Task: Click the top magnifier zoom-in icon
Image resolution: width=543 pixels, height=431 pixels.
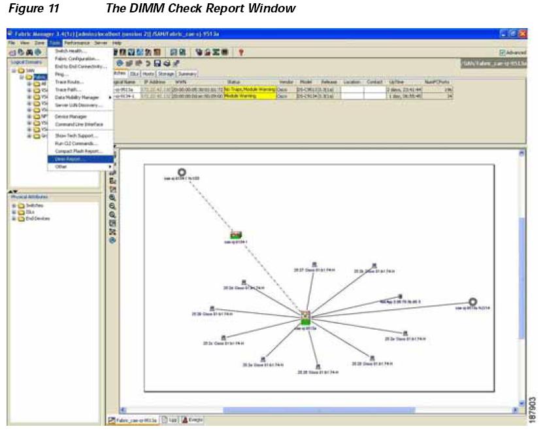Action: pyautogui.click(x=112, y=198)
